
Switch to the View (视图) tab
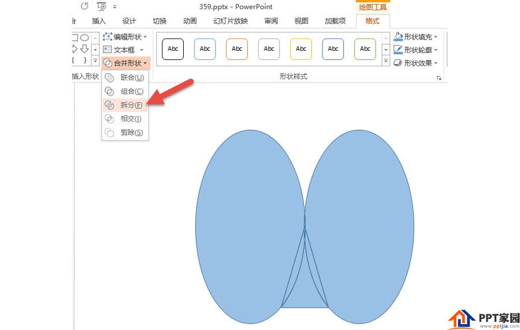[x=302, y=21]
